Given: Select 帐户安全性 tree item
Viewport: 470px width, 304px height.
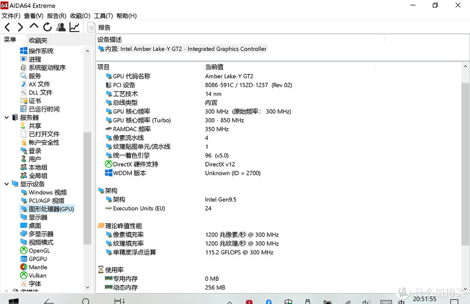Looking at the screenshot, I should point(40,142).
